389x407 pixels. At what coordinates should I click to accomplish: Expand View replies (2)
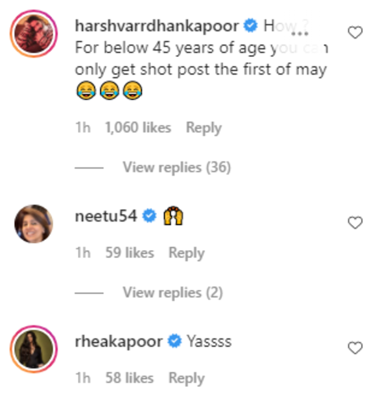[x=172, y=292]
